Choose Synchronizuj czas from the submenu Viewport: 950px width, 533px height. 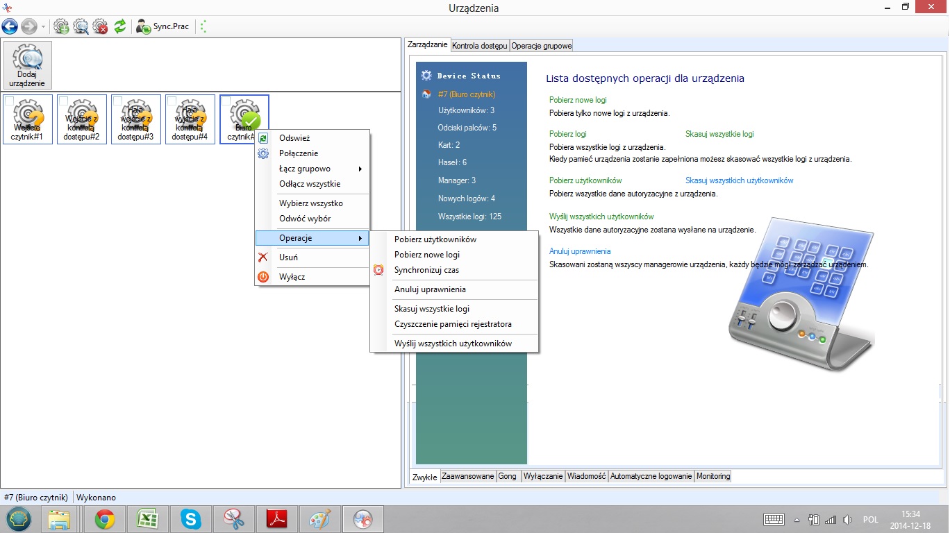click(426, 270)
